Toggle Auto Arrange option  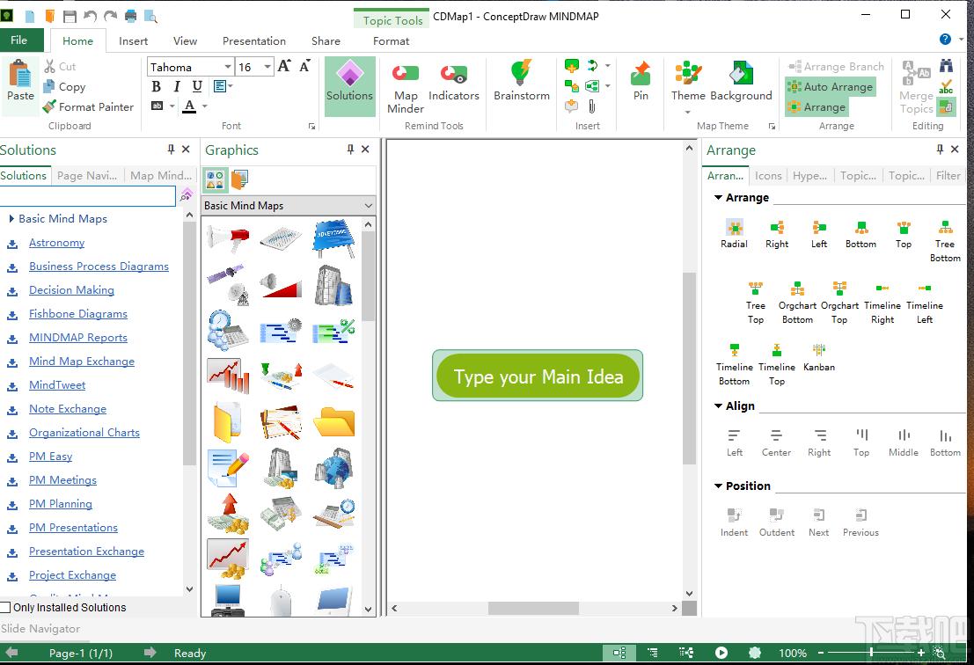tap(831, 87)
